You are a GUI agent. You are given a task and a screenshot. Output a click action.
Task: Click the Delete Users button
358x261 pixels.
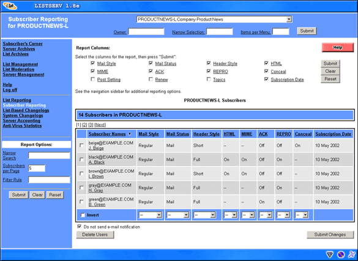[x=95, y=235]
